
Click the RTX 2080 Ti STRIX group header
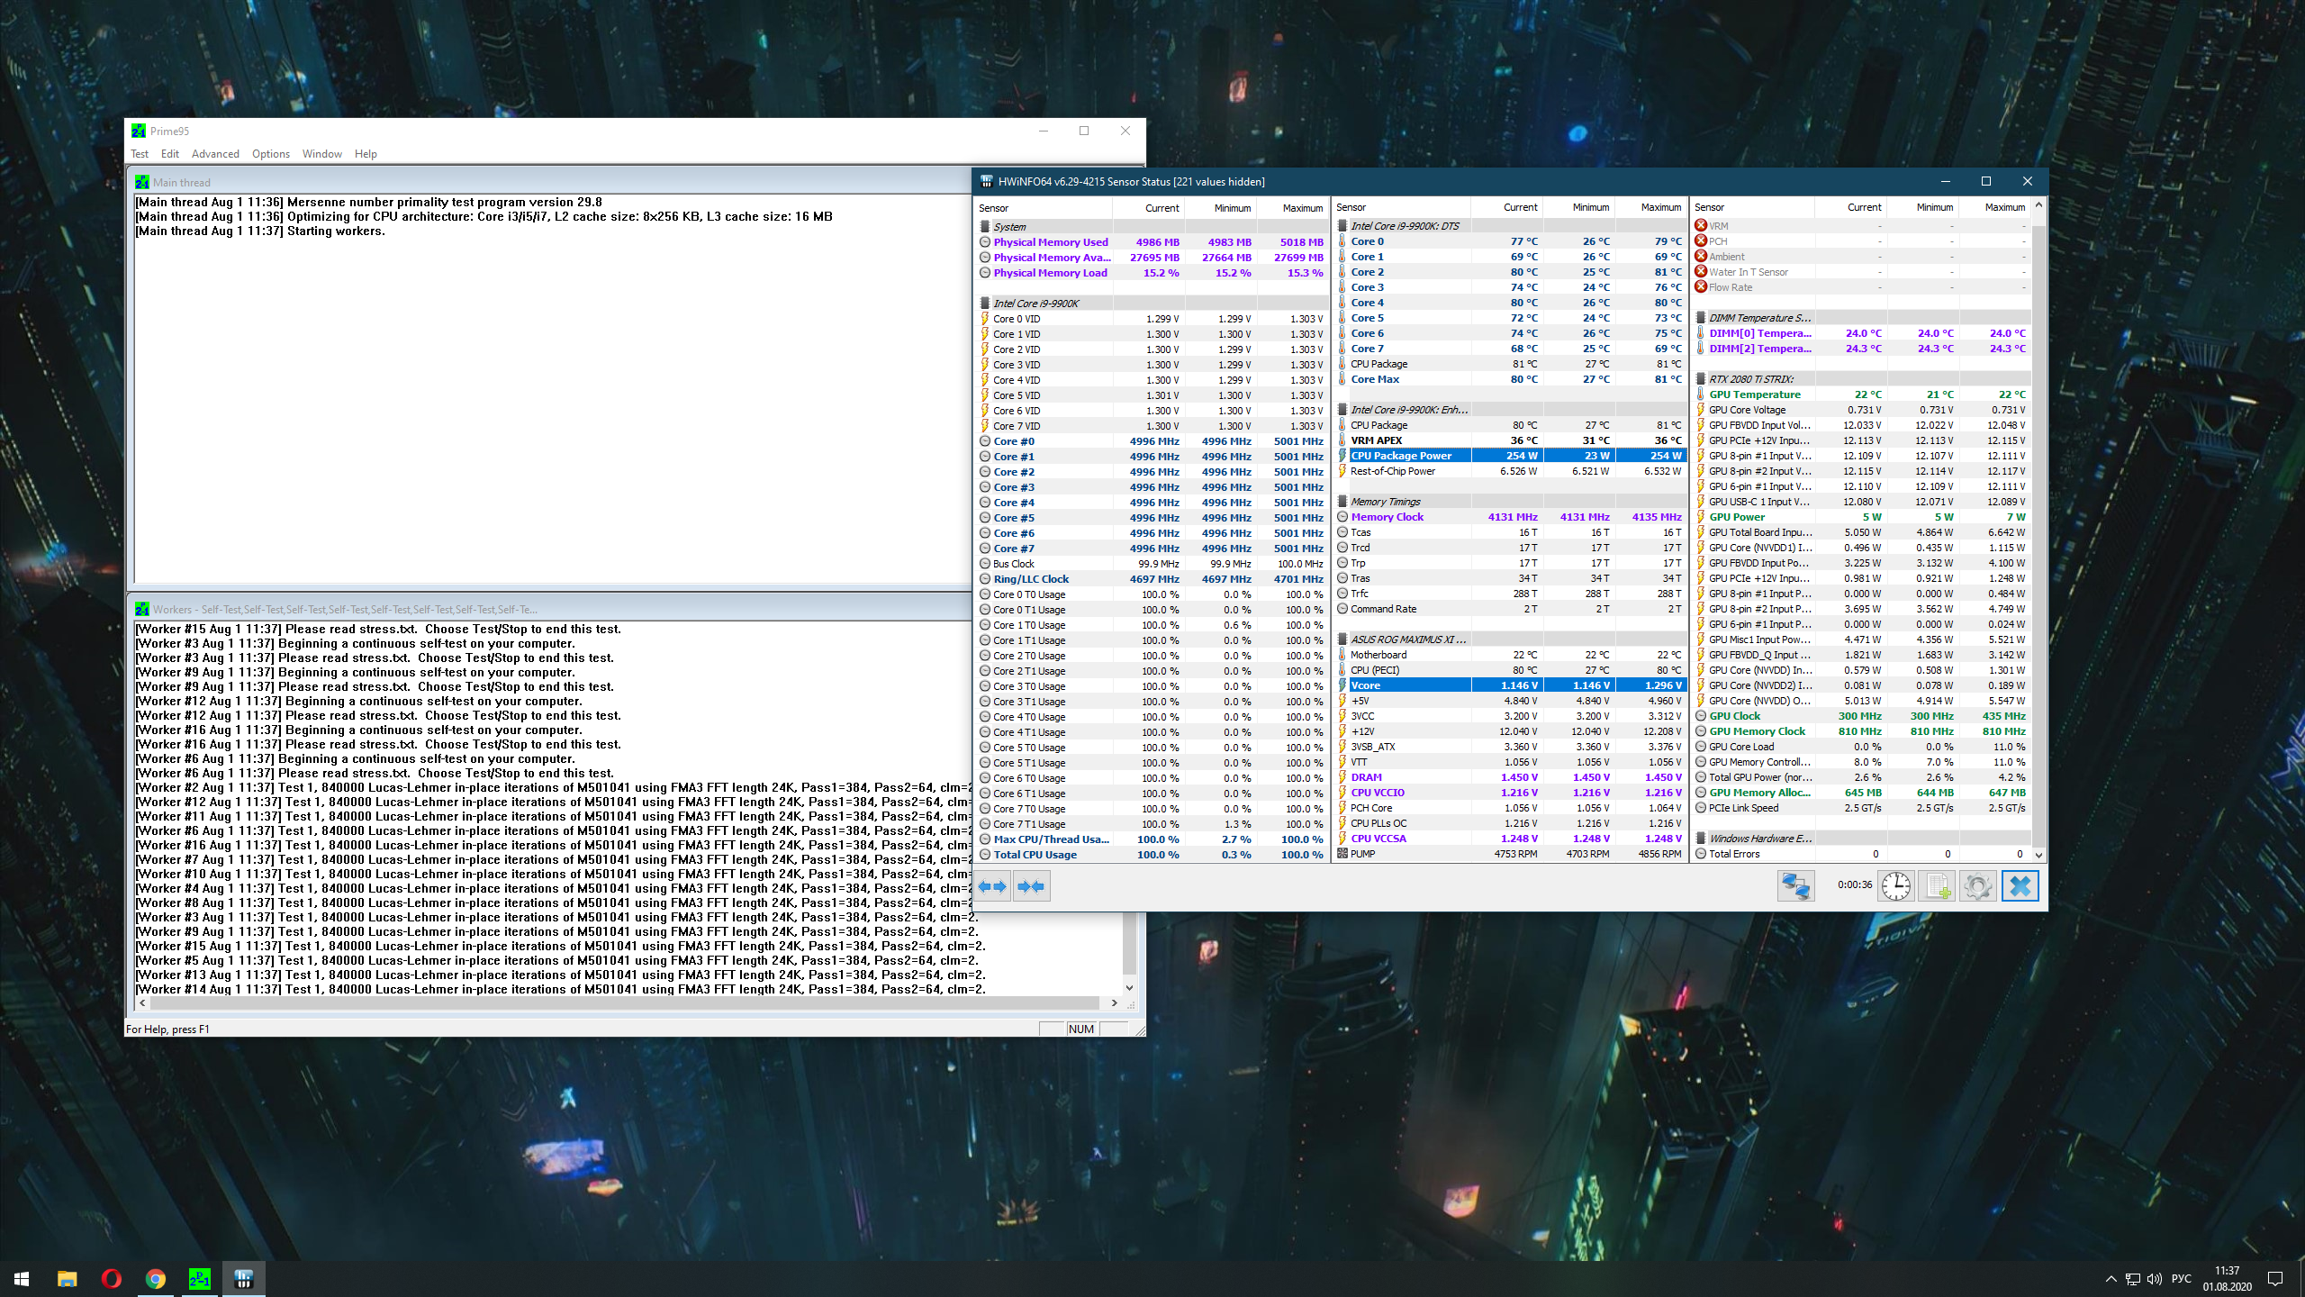1751,379
